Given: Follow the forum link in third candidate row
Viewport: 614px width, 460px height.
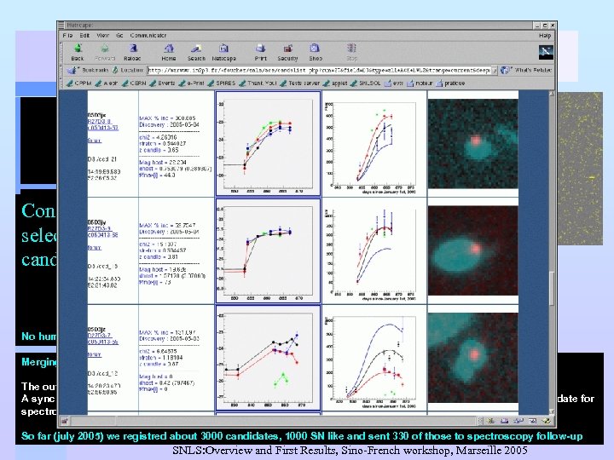Looking at the screenshot, I should point(95,354).
